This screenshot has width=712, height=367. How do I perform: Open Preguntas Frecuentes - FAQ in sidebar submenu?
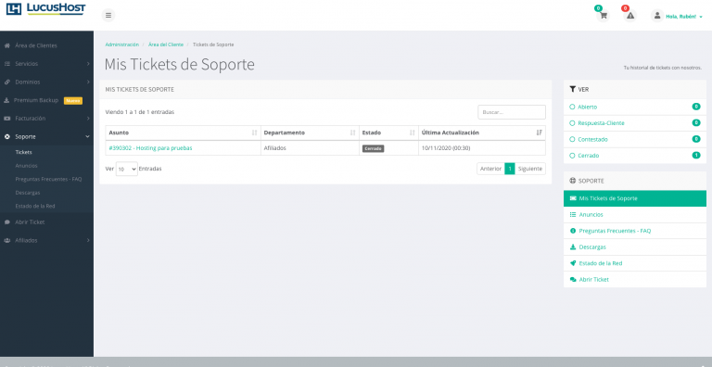[x=48, y=179]
